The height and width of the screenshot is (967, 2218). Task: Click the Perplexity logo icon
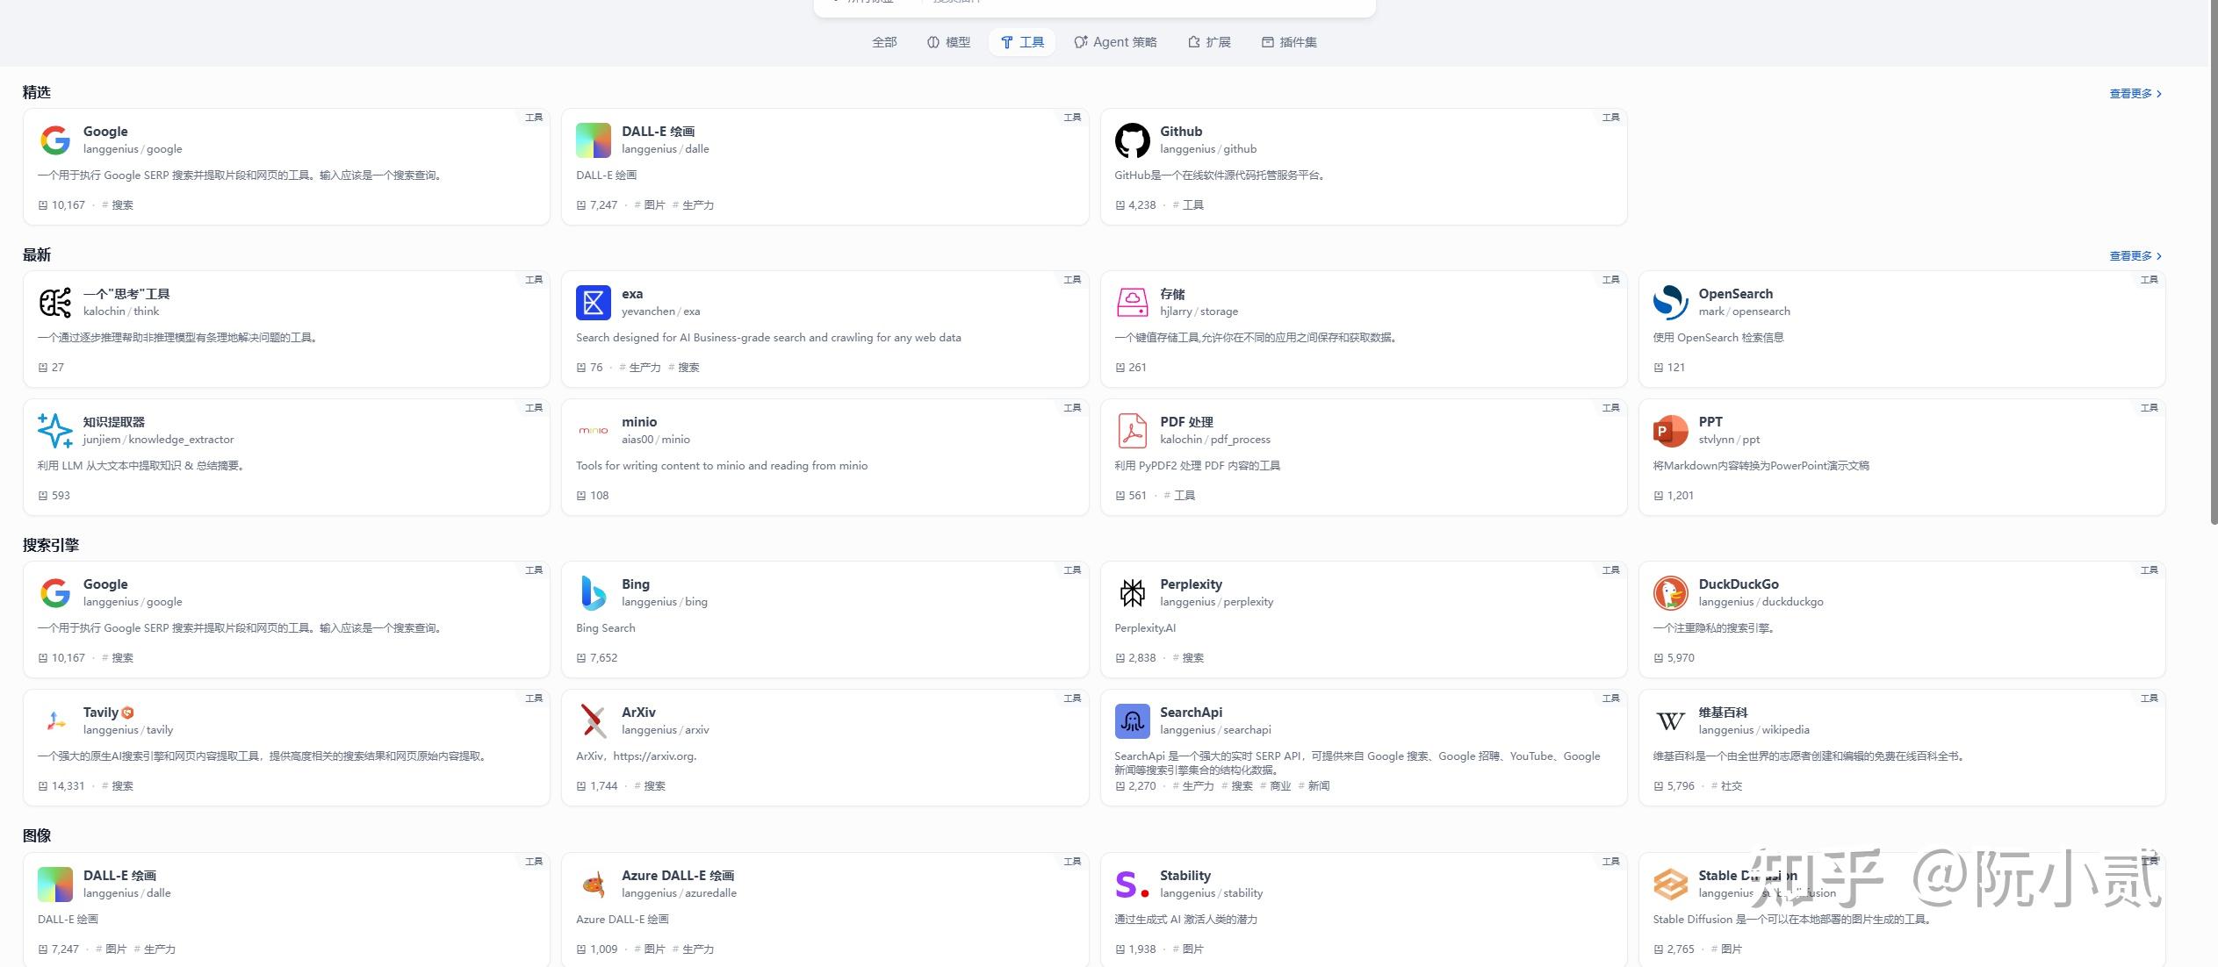[1132, 593]
